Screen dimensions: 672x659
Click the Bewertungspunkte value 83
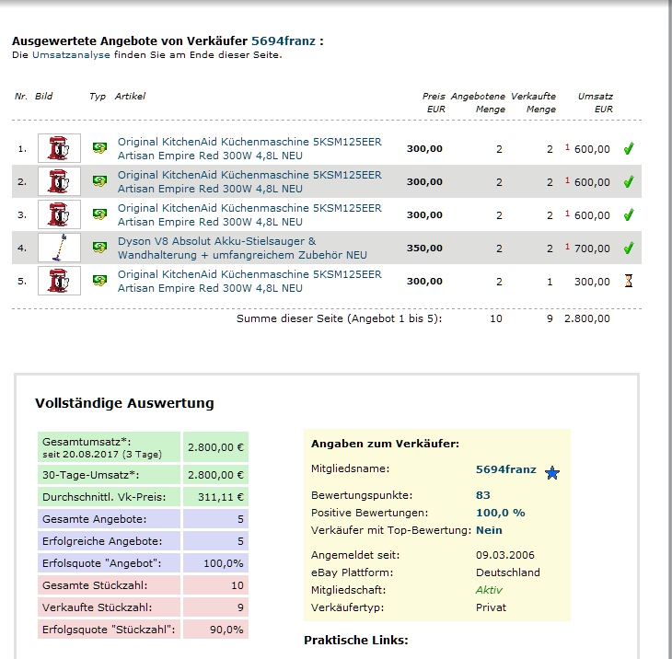point(482,495)
